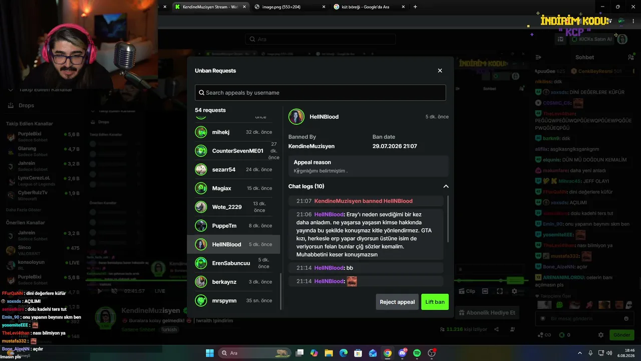The image size is (641, 361).
Task: Open PurpleBixi channel in sidebar
Action: (x=44, y=137)
